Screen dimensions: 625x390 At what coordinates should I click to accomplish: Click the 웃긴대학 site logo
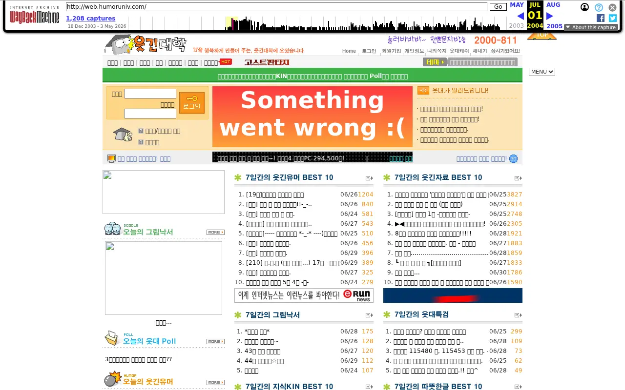146,44
